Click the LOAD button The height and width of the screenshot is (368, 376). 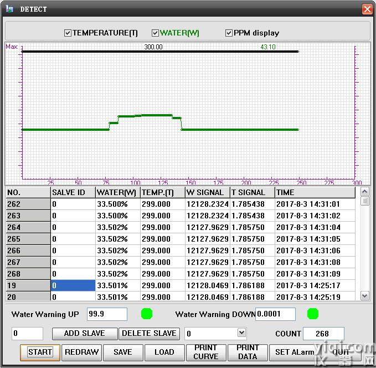point(164,352)
